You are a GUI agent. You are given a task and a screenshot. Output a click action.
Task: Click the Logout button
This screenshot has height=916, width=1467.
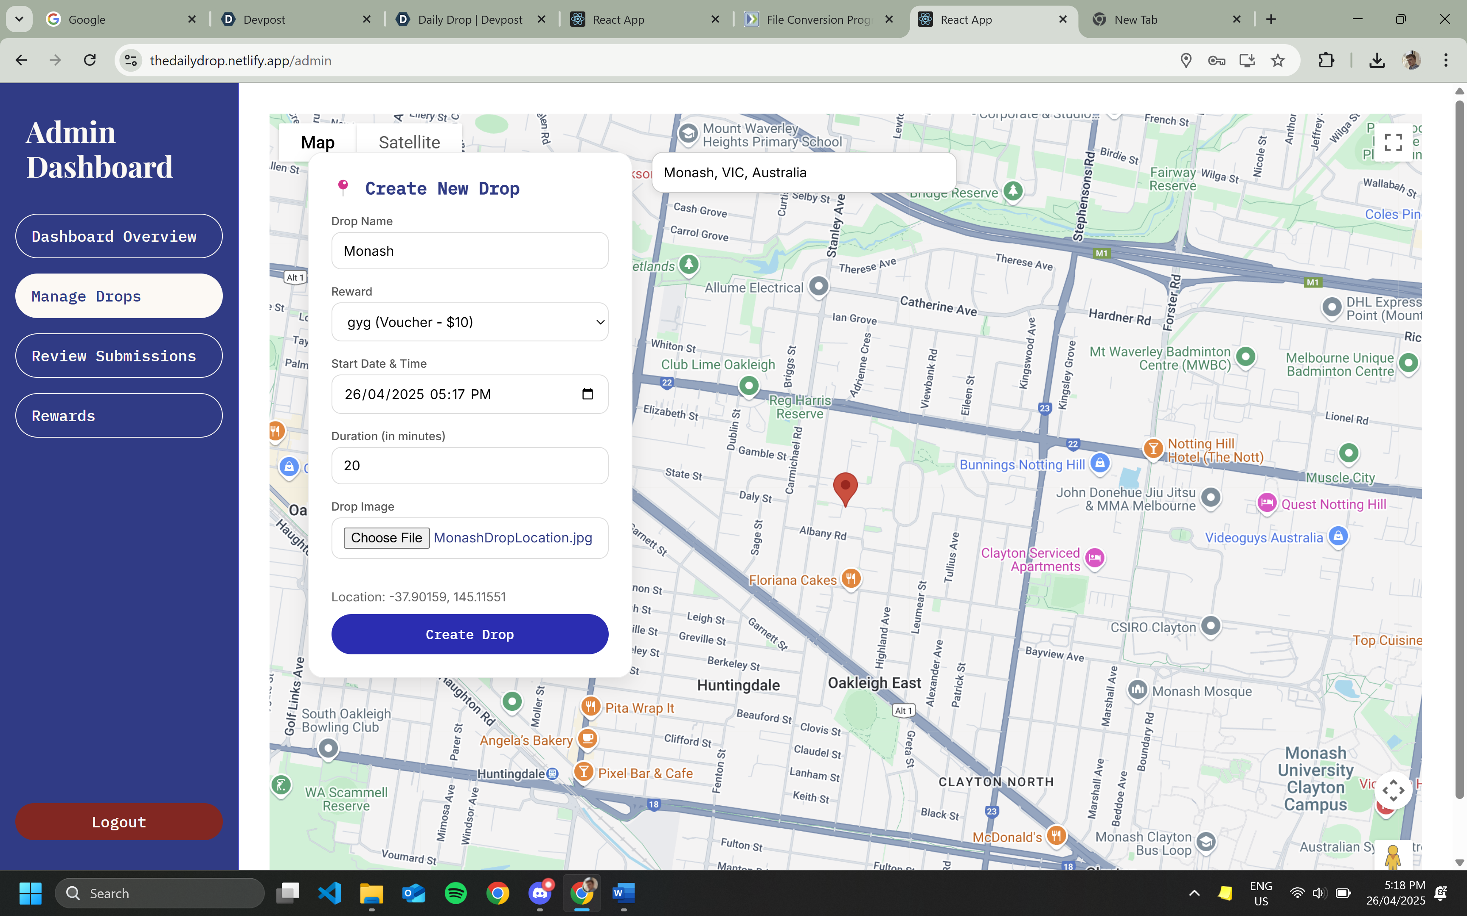tap(119, 822)
